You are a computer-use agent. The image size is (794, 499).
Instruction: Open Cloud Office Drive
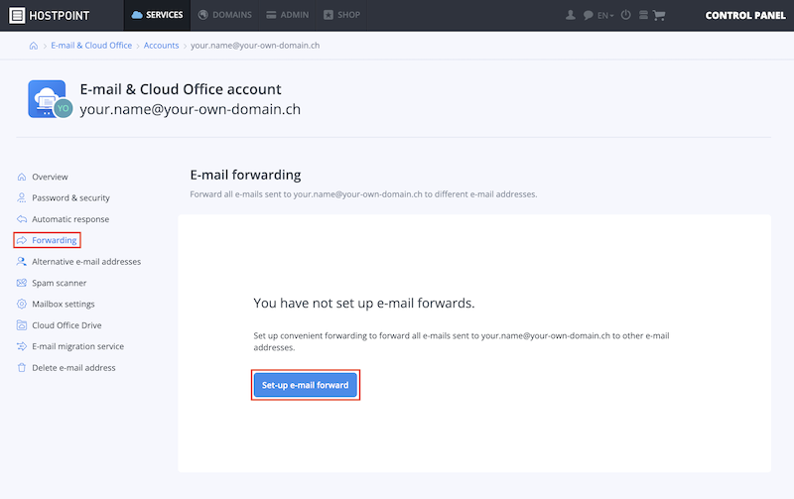click(x=66, y=325)
